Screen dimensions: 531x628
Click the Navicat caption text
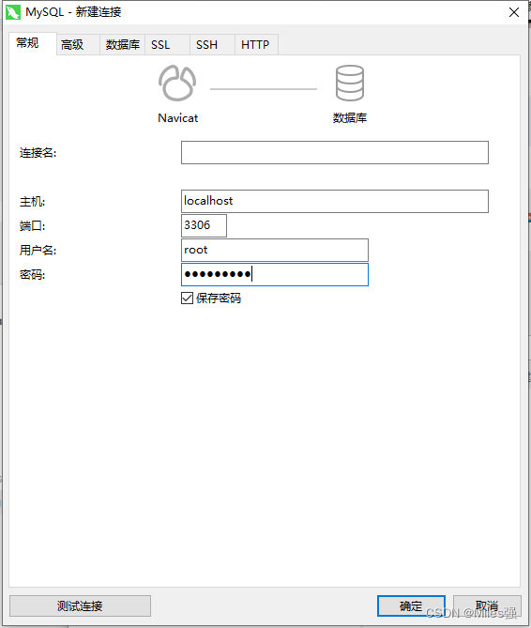click(177, 118)
